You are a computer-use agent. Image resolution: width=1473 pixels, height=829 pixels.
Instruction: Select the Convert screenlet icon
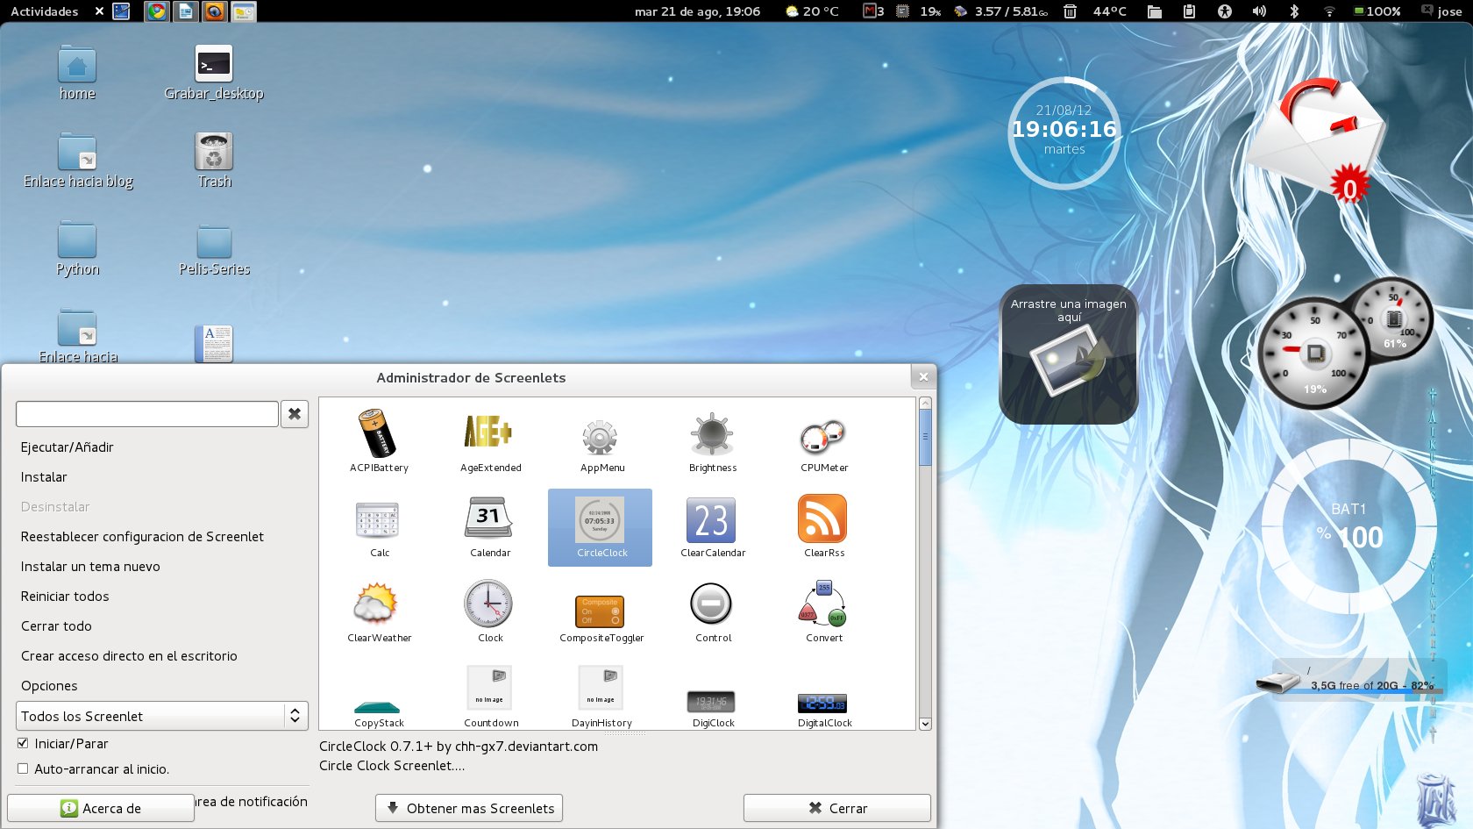pyautogui.click(x=822, y=608)
